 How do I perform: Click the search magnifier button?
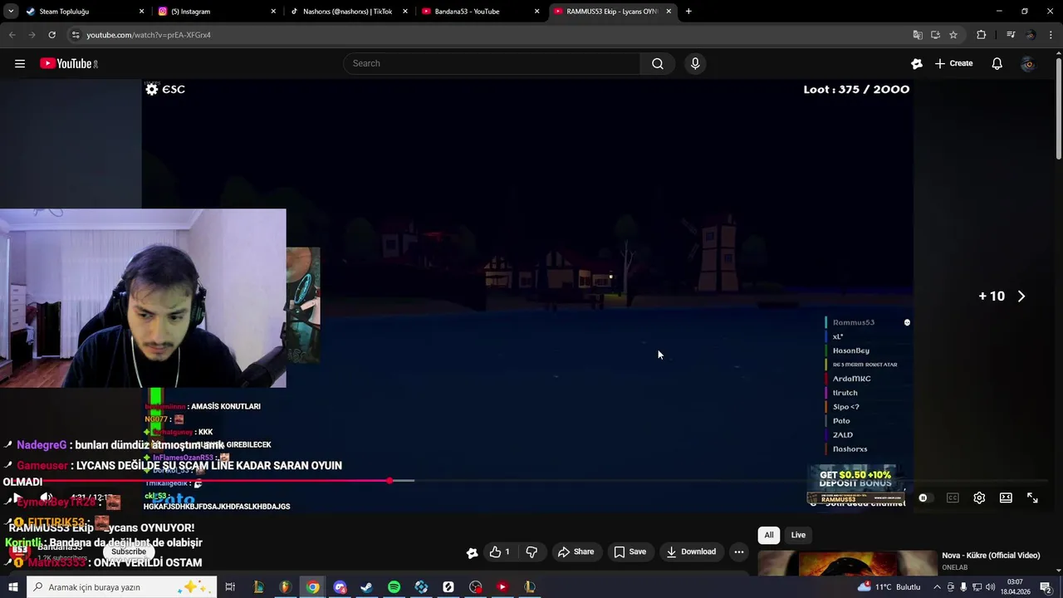[x=657, y=63]
